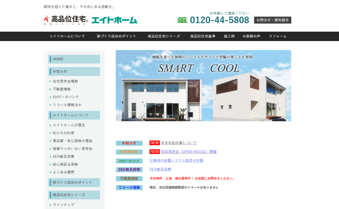Click the SMART & COOL house banner
This screenshot has height=209, width=339.
(x=203, y=86)
